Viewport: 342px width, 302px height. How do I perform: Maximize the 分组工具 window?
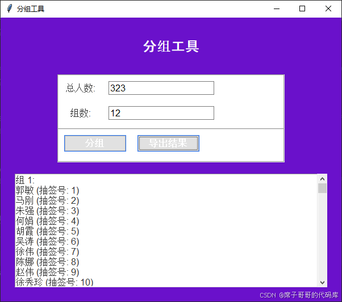(x=302, y=9)
